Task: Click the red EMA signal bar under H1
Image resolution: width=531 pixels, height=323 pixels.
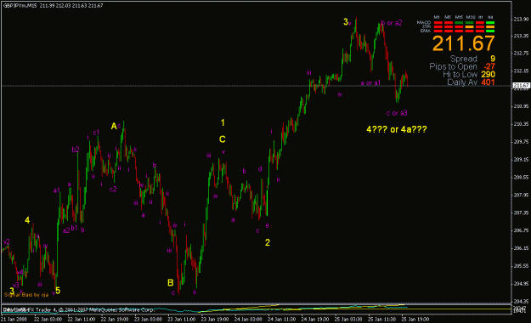Action: pyautogui.click(x=480, y=31)
